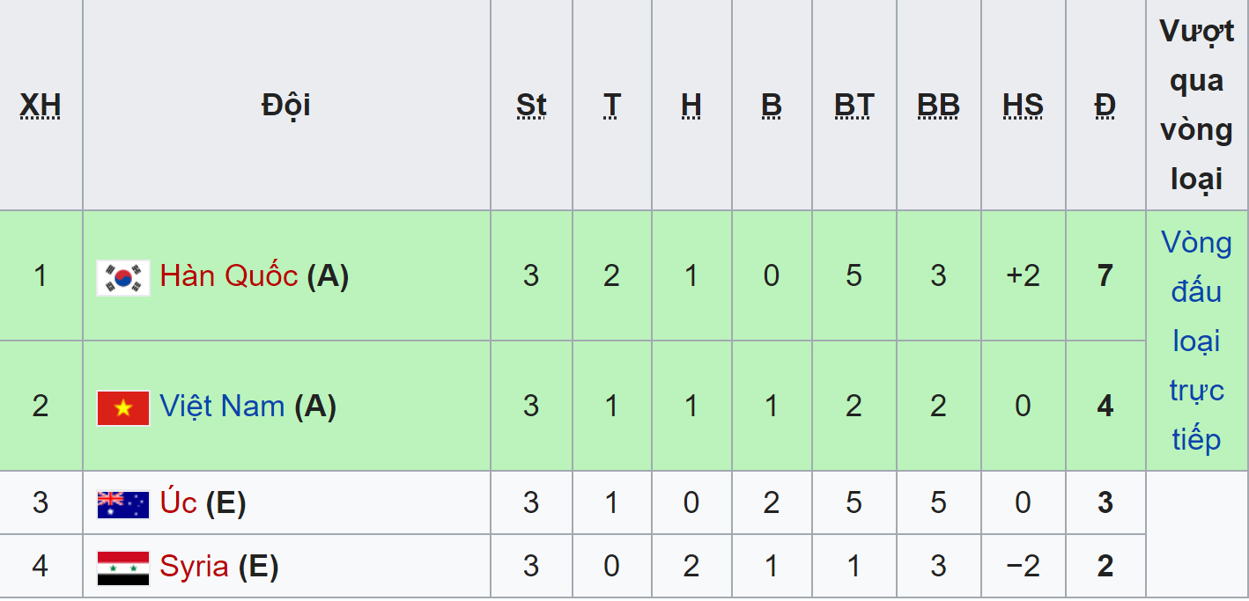Open the Úc team link

pyautogui.click(x=179, y=502)
